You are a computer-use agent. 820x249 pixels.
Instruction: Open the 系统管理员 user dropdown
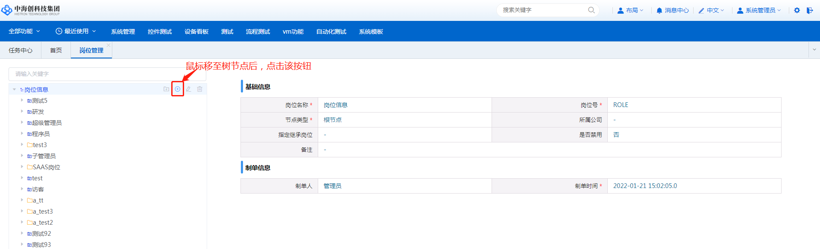pos(759,10)
